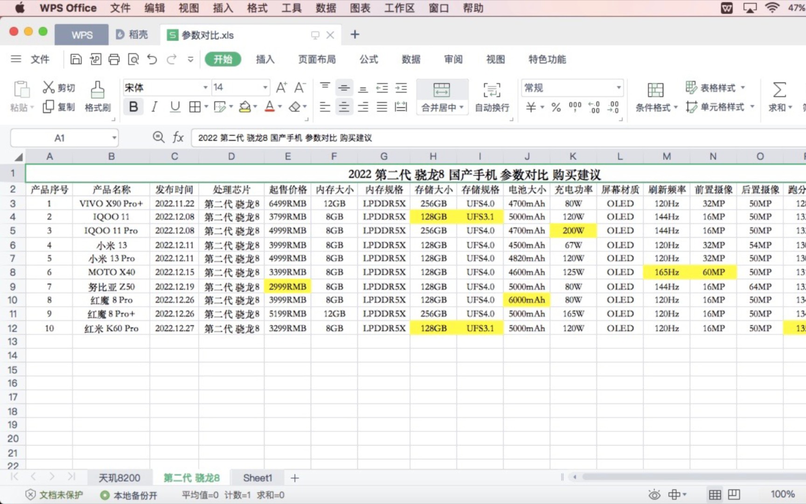Align text to vertical middle
This screenshot has width=806, height=504.
coord(344,87)
